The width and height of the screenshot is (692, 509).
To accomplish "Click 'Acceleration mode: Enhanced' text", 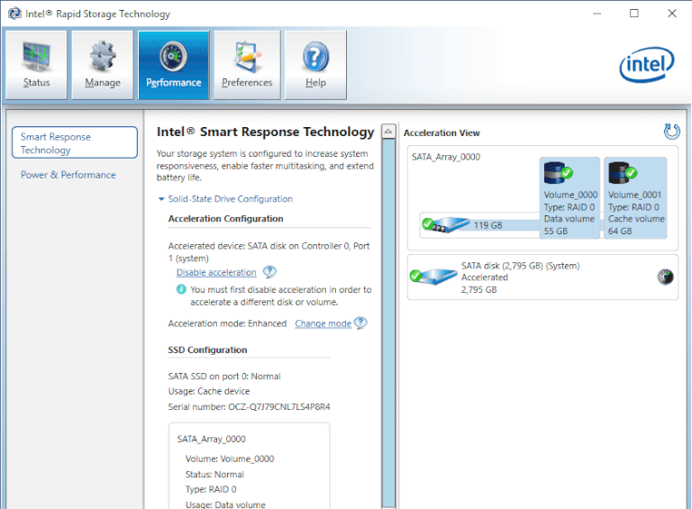I will pyautogui.click(x=227, y=323).
